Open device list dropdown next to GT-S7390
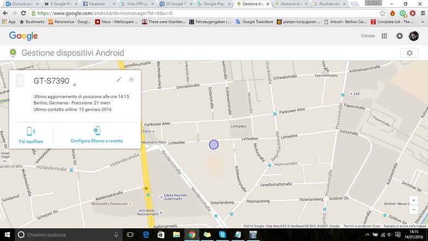 click(x=74, y=84)
